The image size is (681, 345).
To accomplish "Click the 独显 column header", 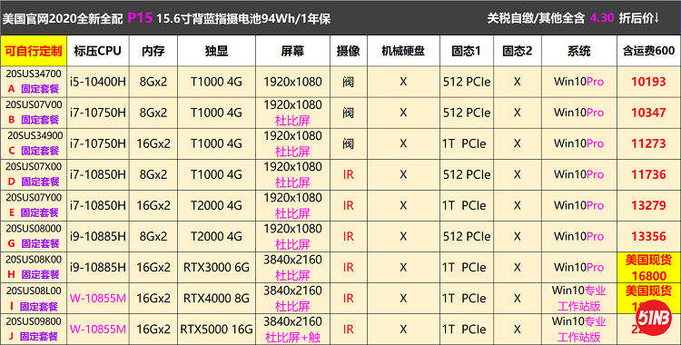I will pos(216,51).
